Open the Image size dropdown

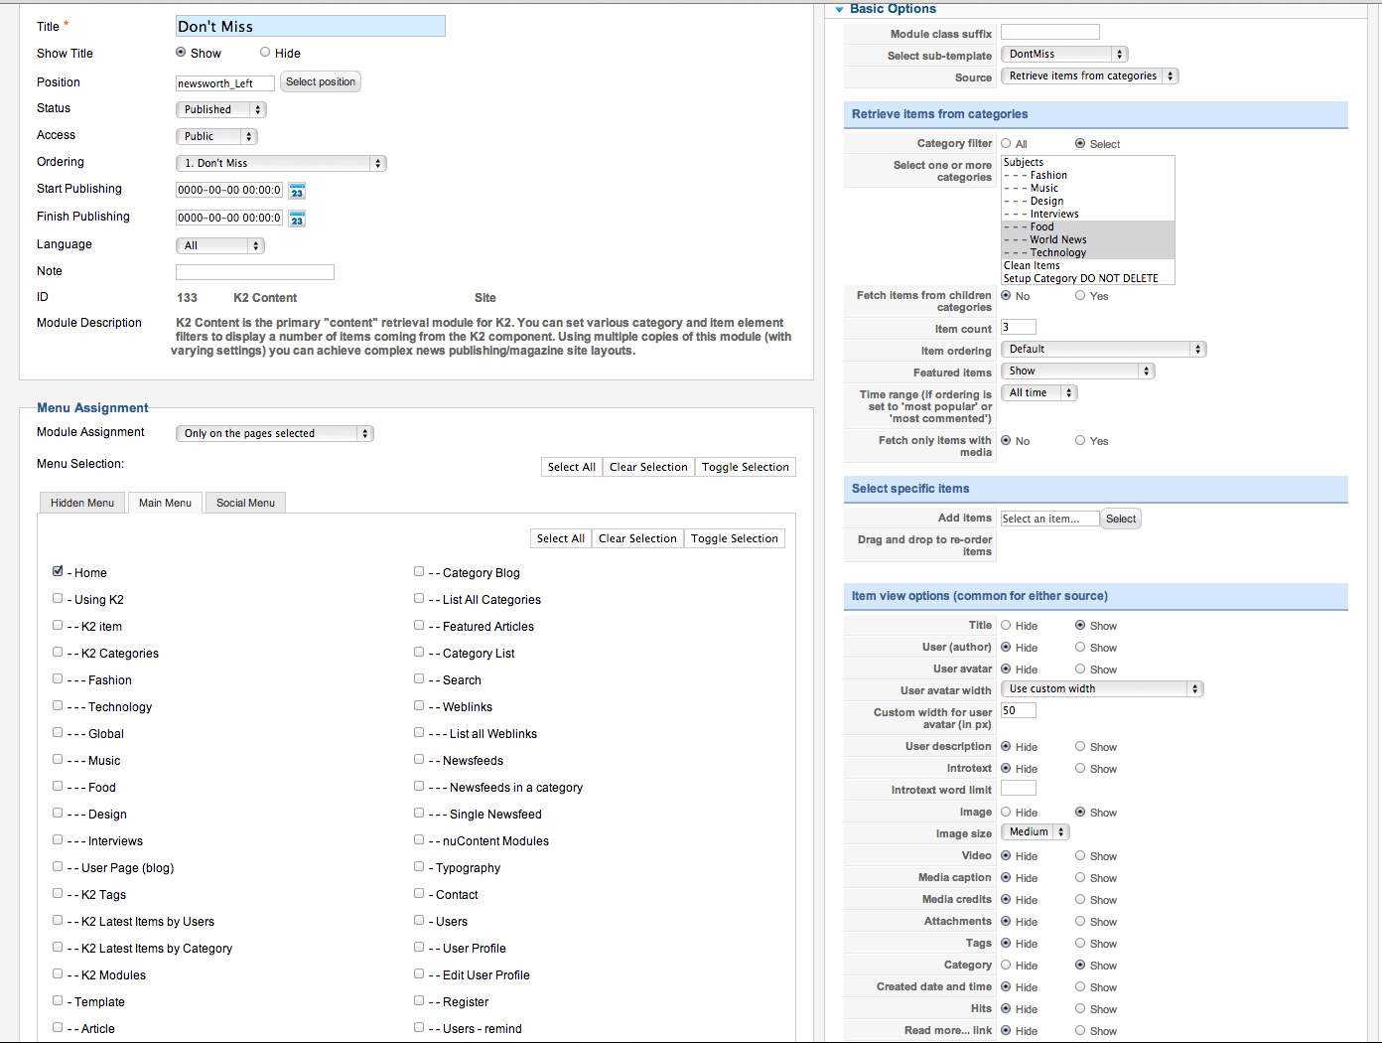[1035, 831]
